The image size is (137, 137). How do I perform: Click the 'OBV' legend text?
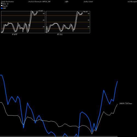[4, 8]
